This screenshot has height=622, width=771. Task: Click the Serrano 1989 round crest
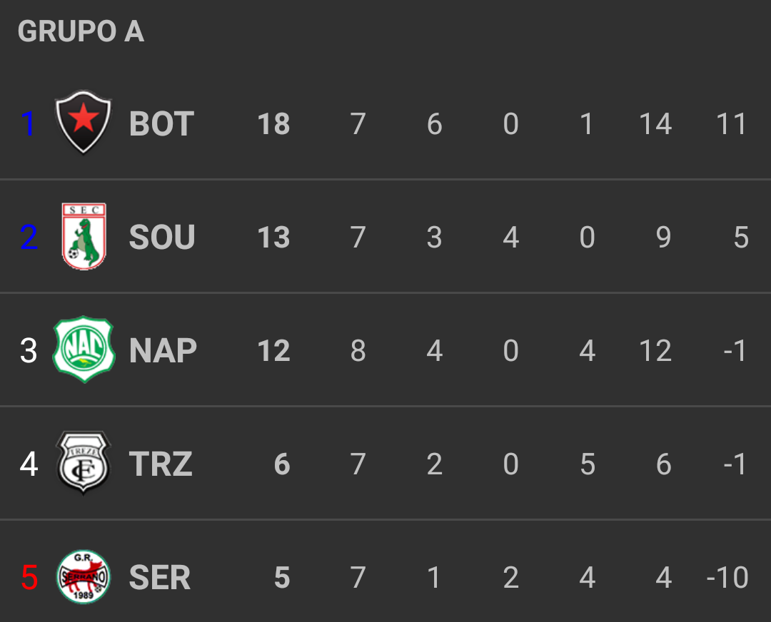(84, 576)
